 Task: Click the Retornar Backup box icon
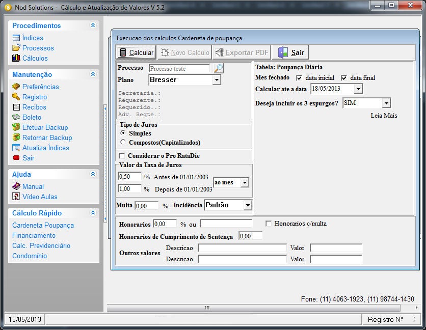[16, 137]
